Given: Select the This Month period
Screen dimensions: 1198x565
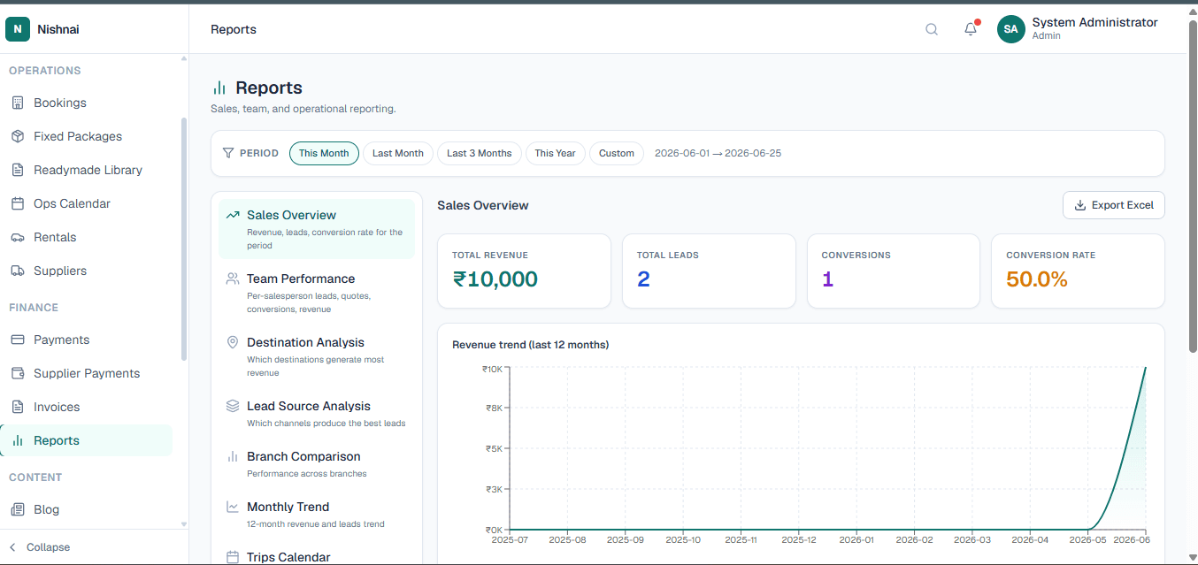Looking at the screenshot, I should point(324,153).
